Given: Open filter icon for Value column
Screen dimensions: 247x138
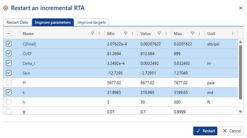Looking at the screenshot, I should coord(159,33).
